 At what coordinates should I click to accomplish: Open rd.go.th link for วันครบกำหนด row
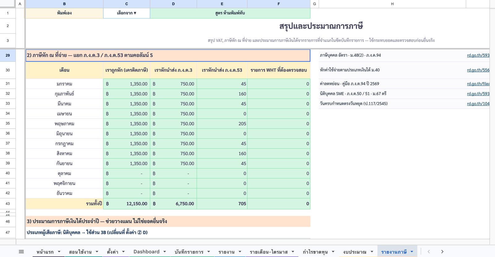[478, 103]
